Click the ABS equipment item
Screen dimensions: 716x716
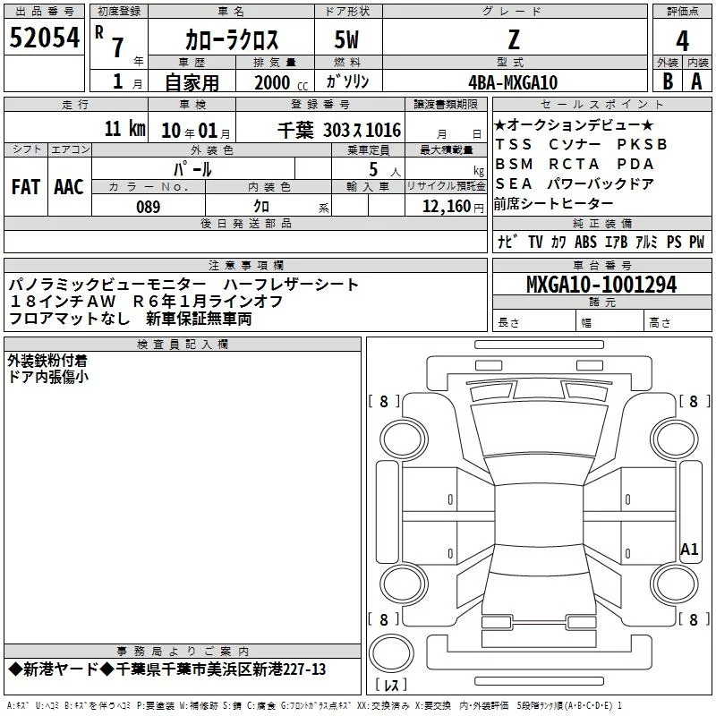pyautogui.click(x=585, y=242)
